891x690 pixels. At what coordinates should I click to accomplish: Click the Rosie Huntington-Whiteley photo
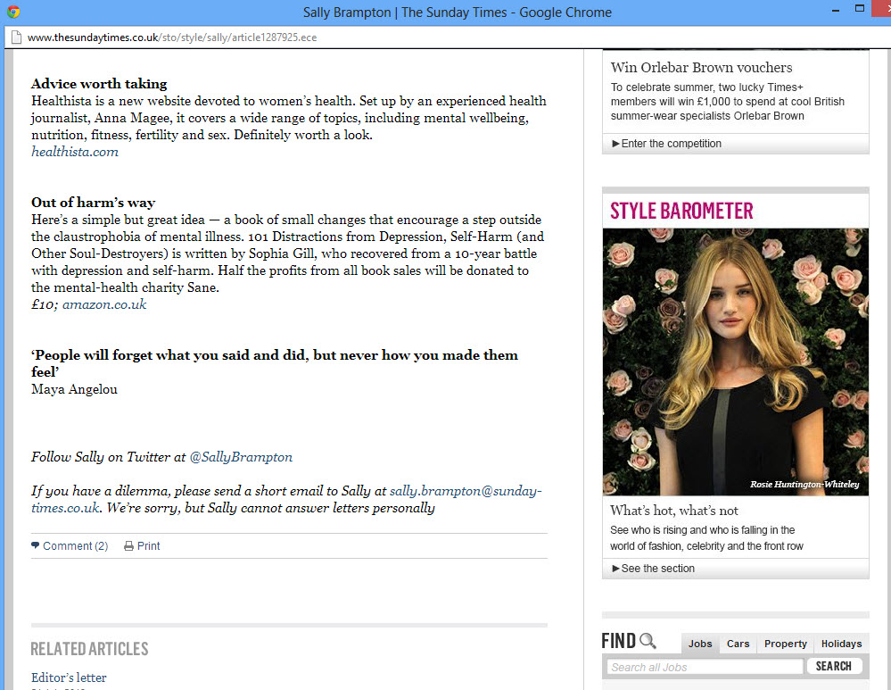click(735, 362)
